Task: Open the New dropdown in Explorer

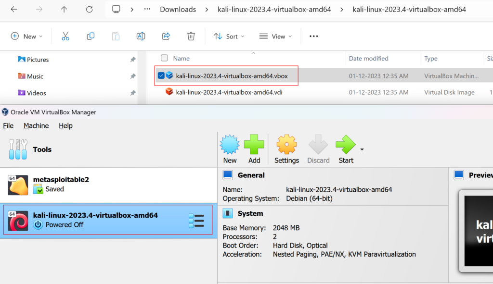Action: pyautogui.click(x=27, y=37)
